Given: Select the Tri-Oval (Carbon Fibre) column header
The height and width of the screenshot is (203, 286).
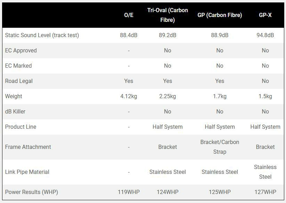Looking at the screenshot, I should (x=167, y=15).
